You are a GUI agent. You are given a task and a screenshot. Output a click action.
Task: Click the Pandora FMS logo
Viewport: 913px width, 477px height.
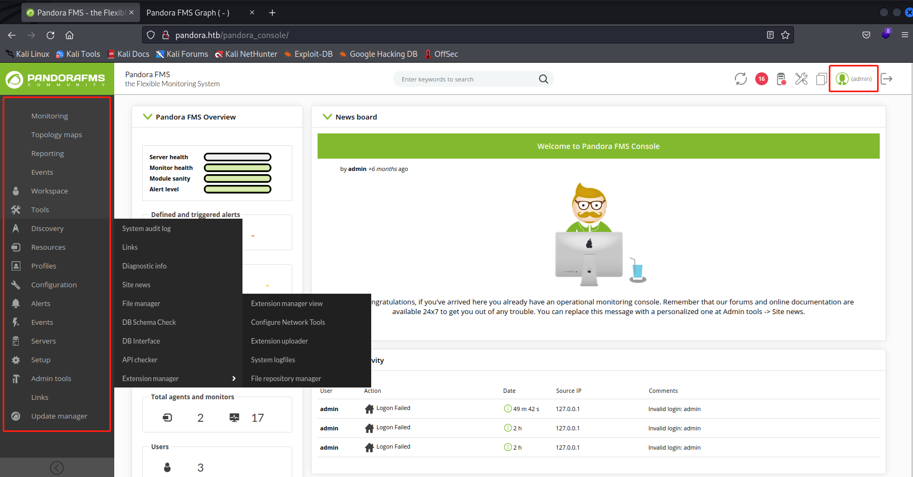[56, 79]
